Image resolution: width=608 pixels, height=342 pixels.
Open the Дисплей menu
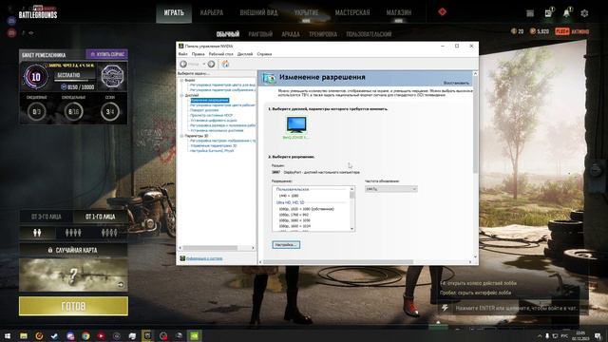tap(245, 54)
